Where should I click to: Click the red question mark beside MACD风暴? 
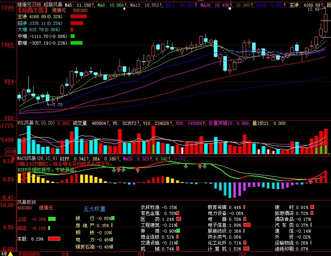(x=14, y=159)
